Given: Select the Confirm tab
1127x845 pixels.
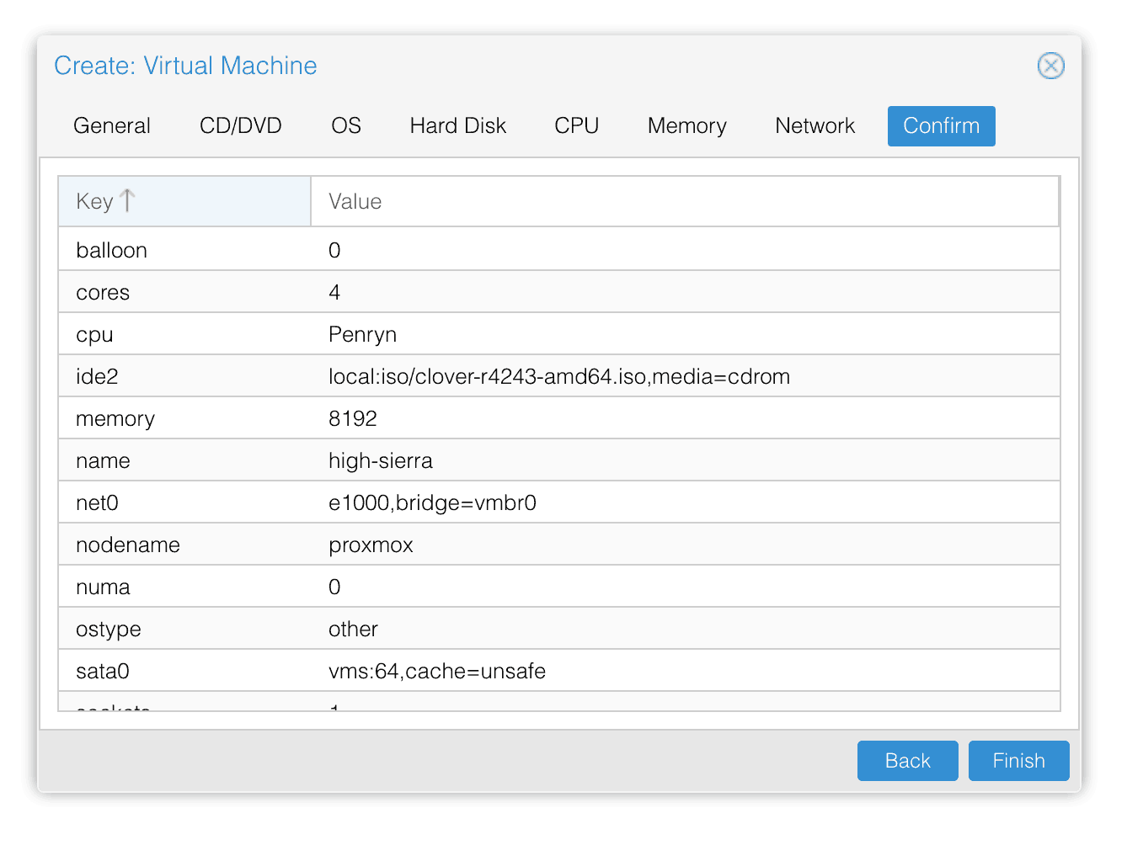Looking at the screenshot, I should (x=942, y=126).
